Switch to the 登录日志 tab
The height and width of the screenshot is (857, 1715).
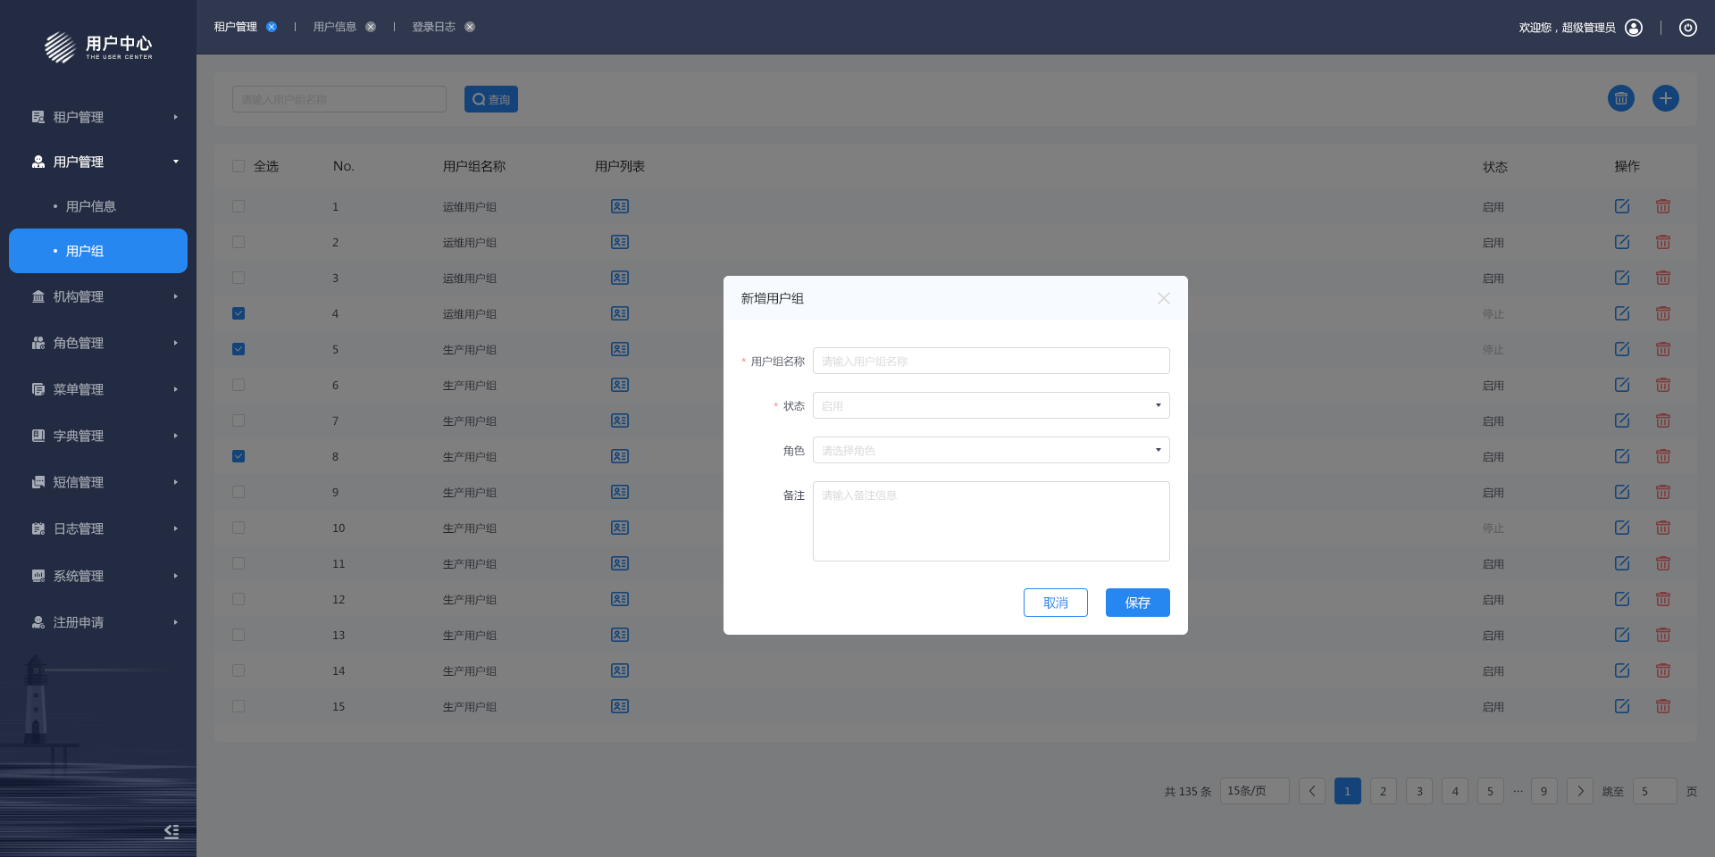(x=433, y=27)
